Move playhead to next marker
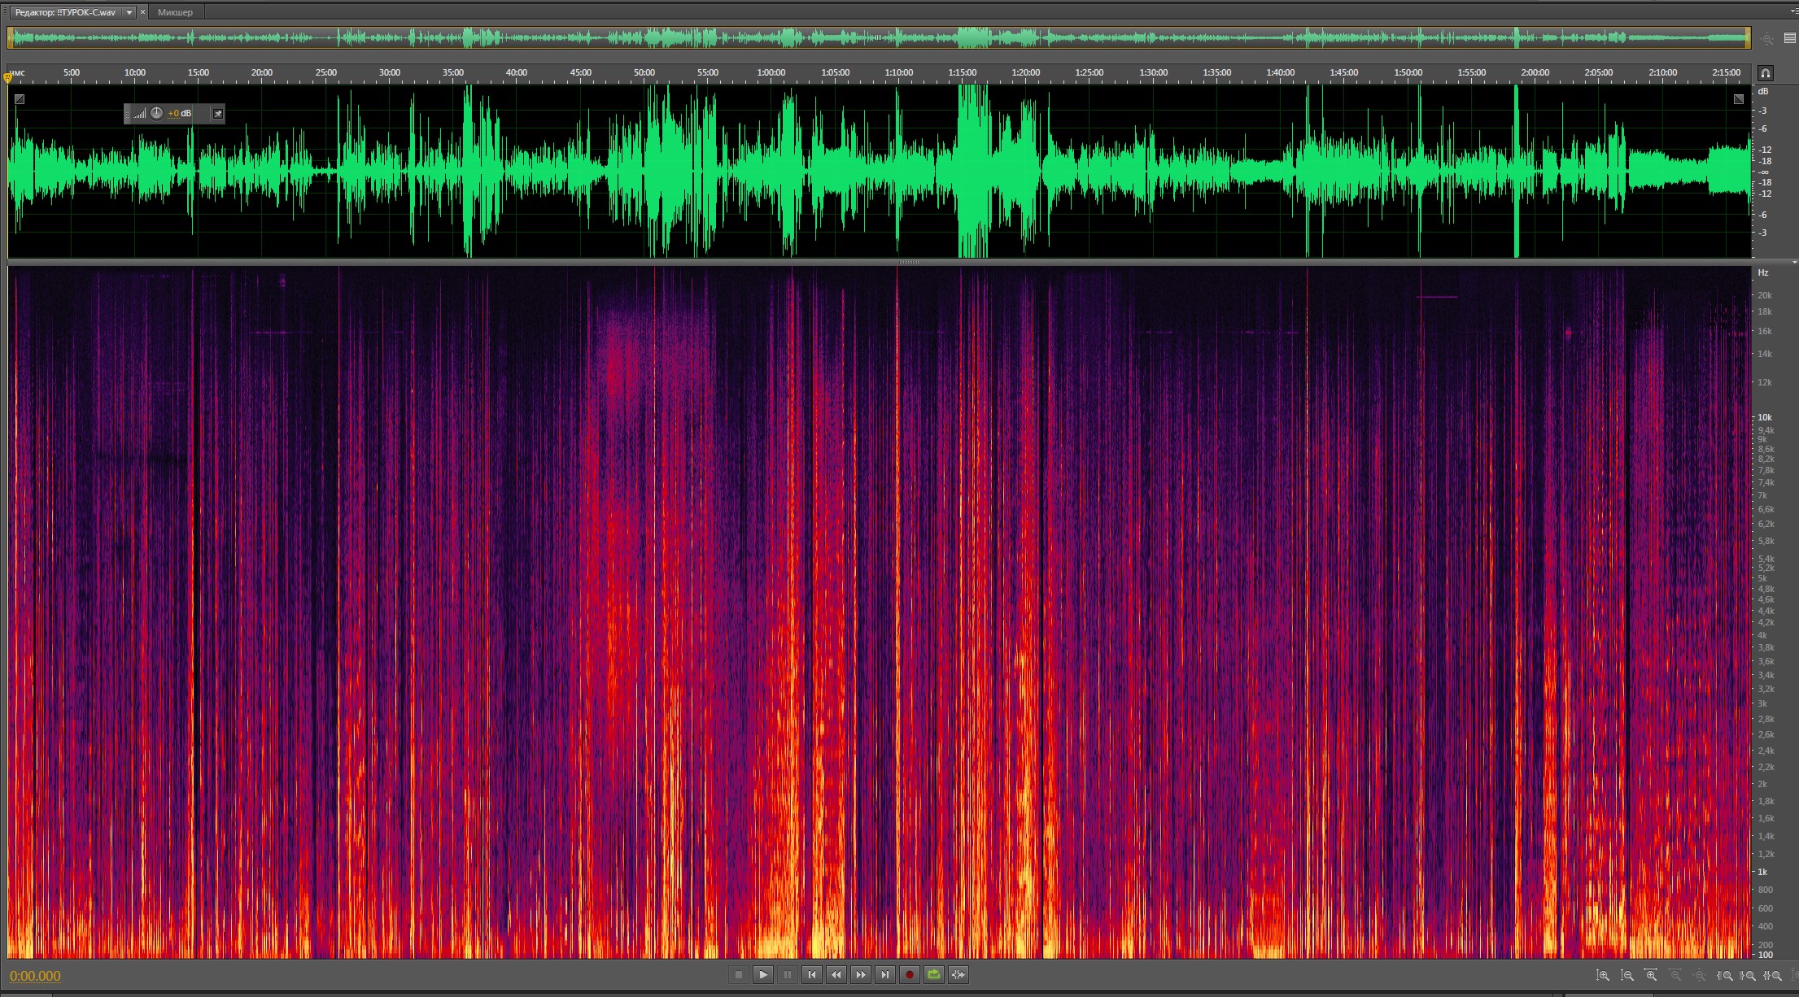The height and width of the screenshot is (997, 1799). 885,974
